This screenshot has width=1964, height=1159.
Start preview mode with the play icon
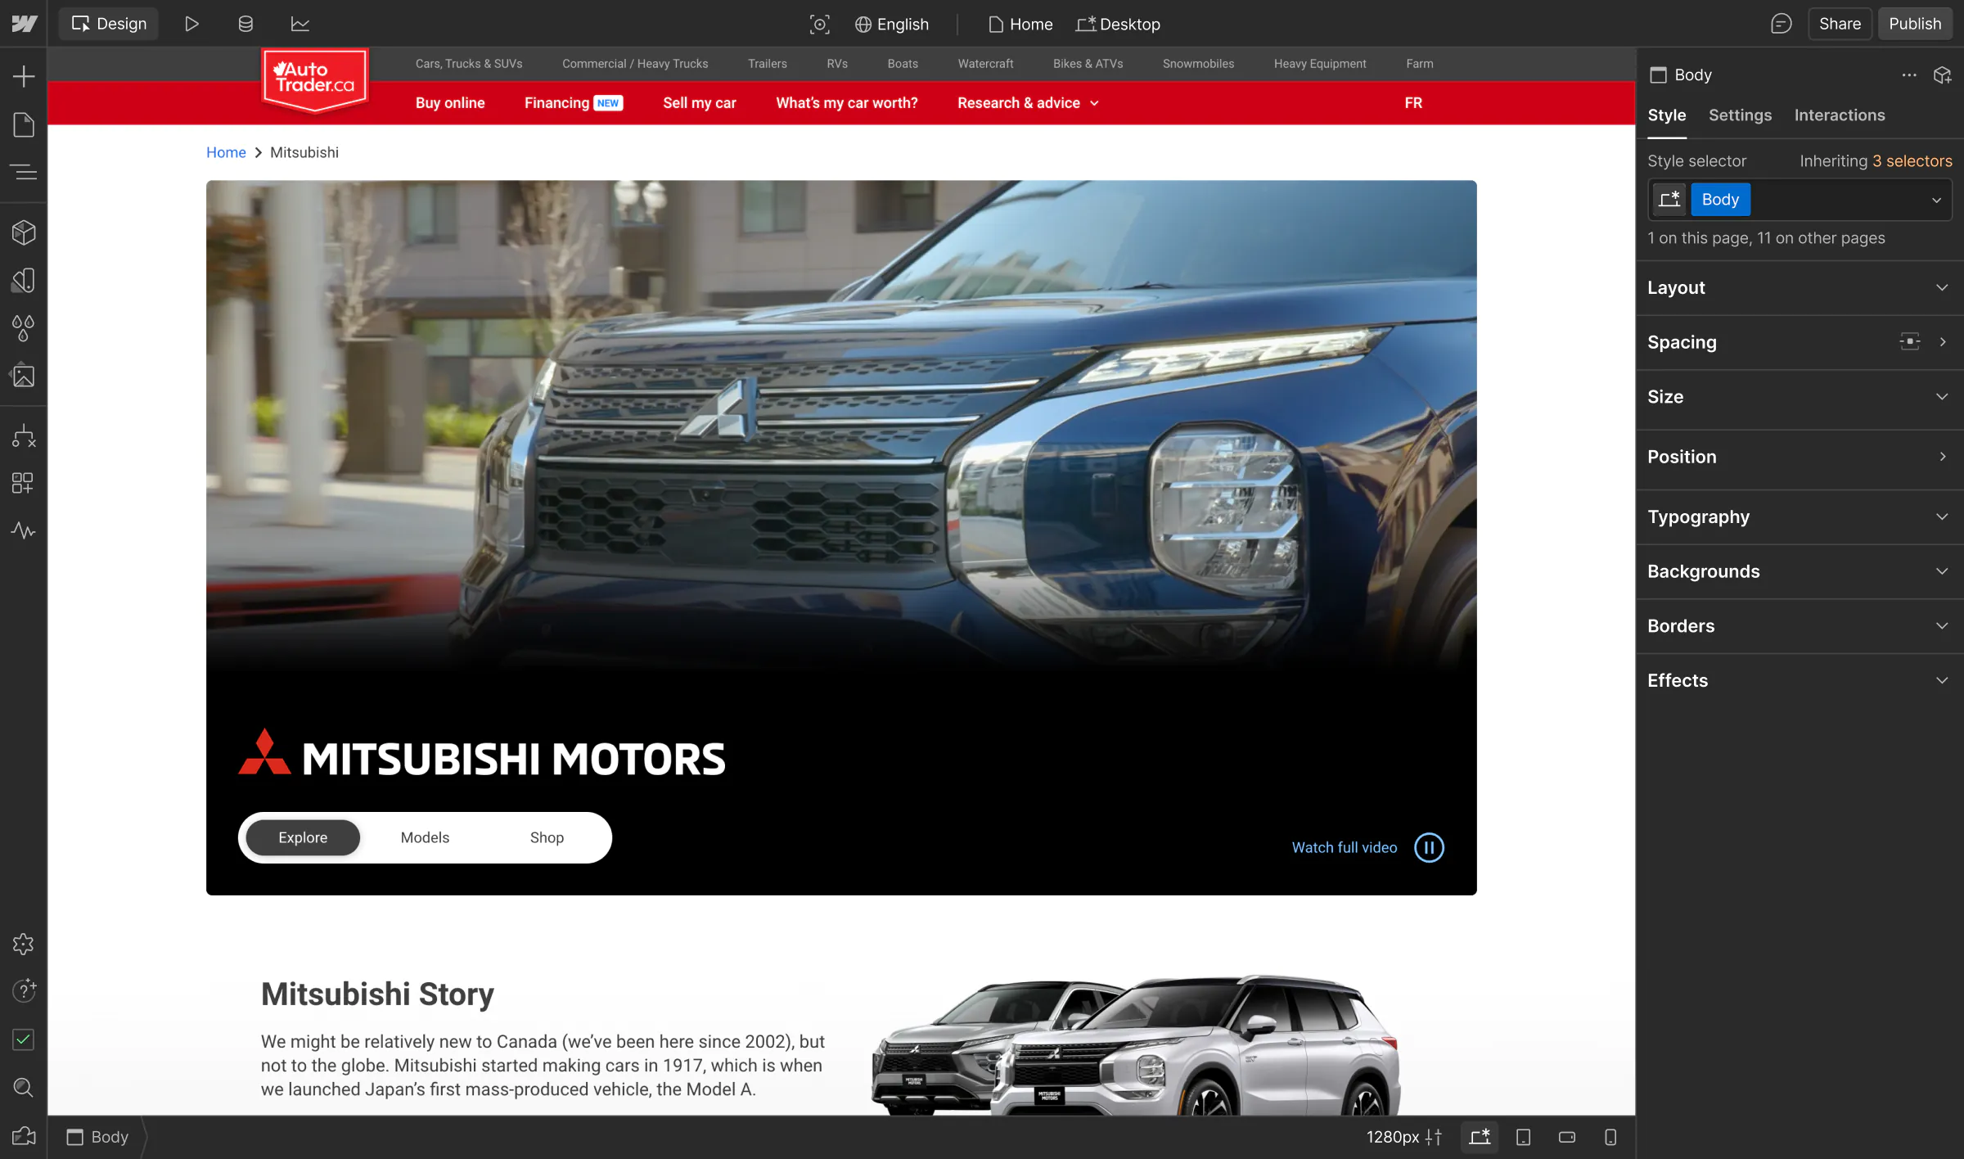[x=191, y=23]
